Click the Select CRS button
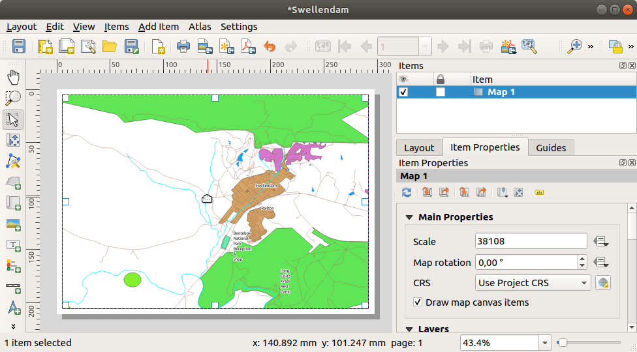 (x=602, y=283)
